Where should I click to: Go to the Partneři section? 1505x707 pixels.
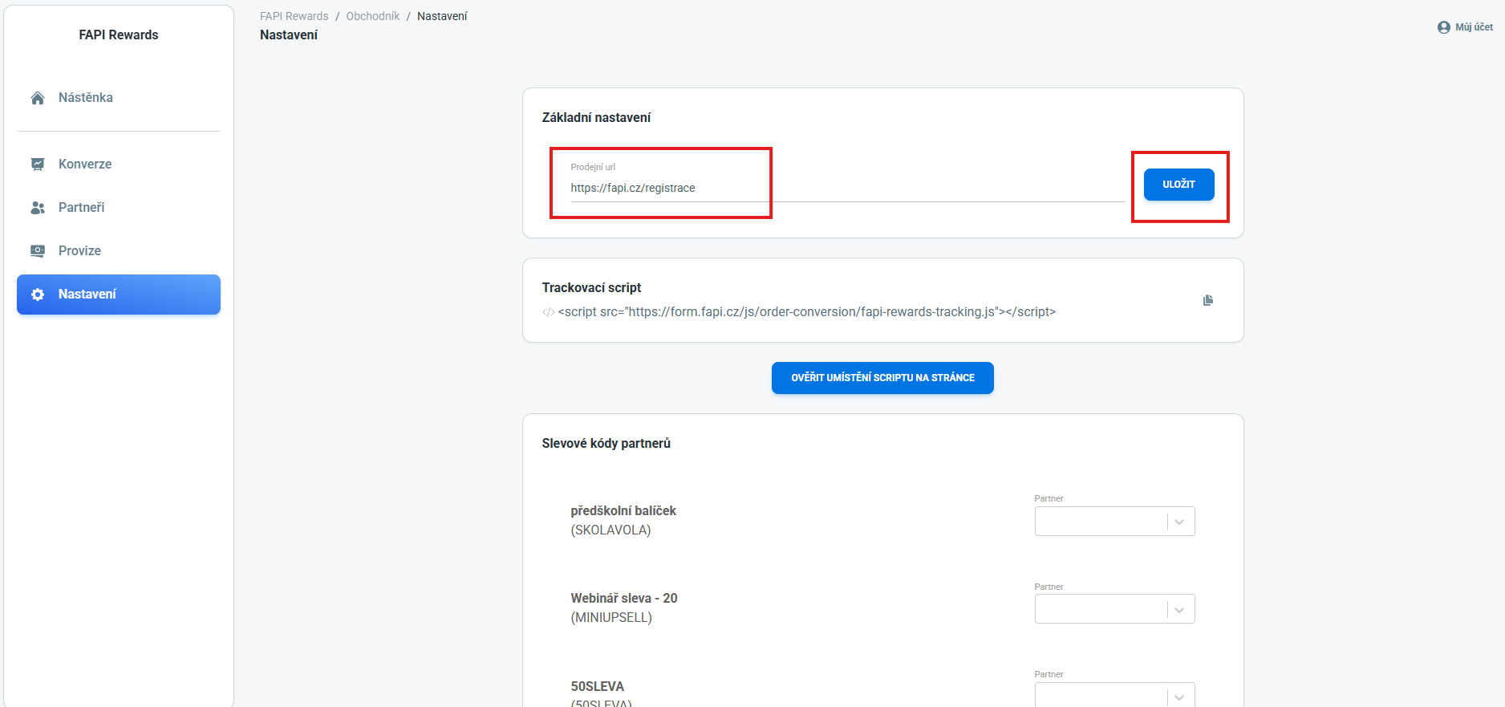(119, 208)
